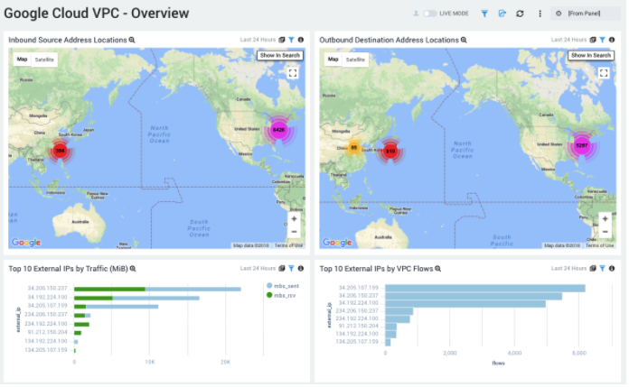Click the traffic bar for 34.206.150.237
This screenshot has width=629, height=387.
(x=157, y=289)
